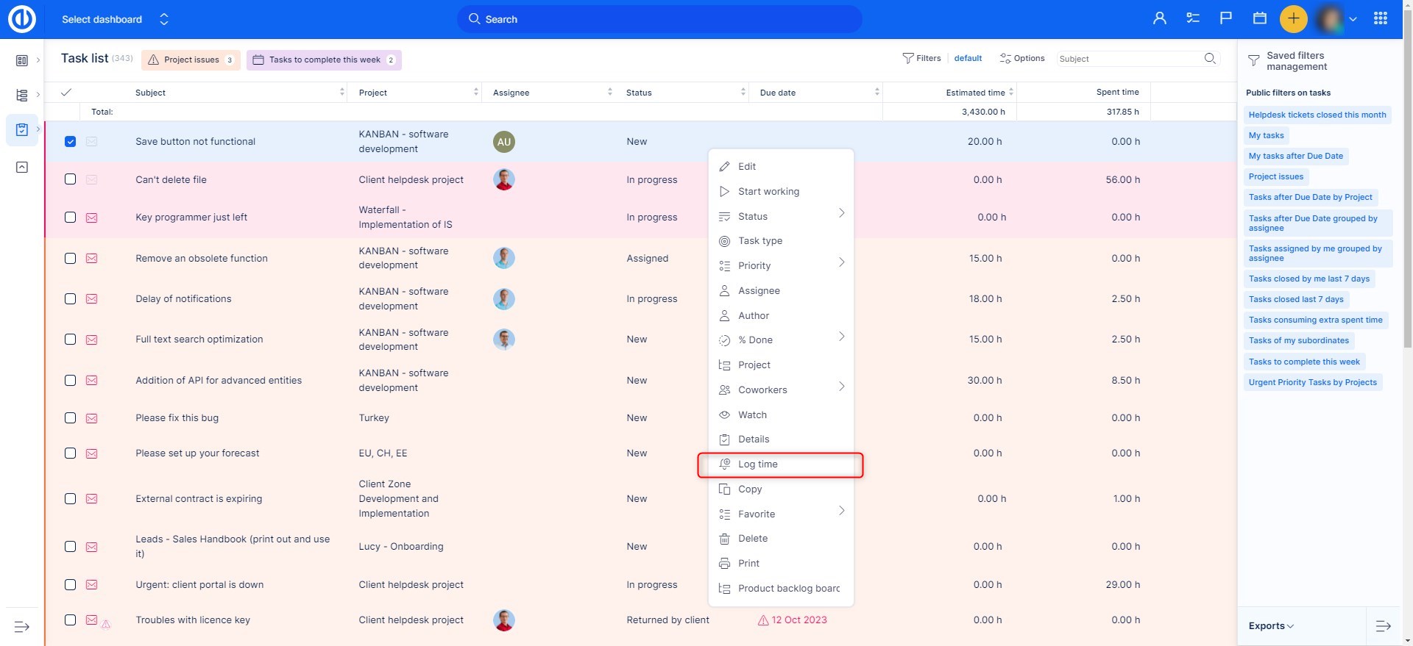
Task: Click into the Subject filter input field
Action: (1127, 59)
